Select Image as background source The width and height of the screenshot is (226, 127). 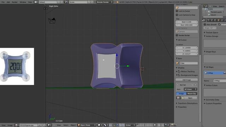click(181, 93)
